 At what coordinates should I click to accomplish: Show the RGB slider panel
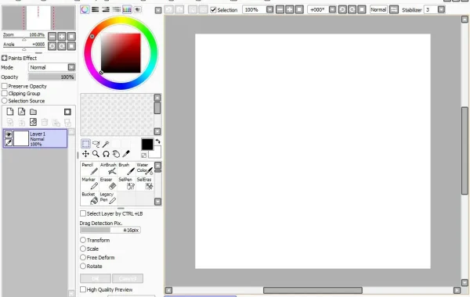pyautogui.click(x=96, y=9)
